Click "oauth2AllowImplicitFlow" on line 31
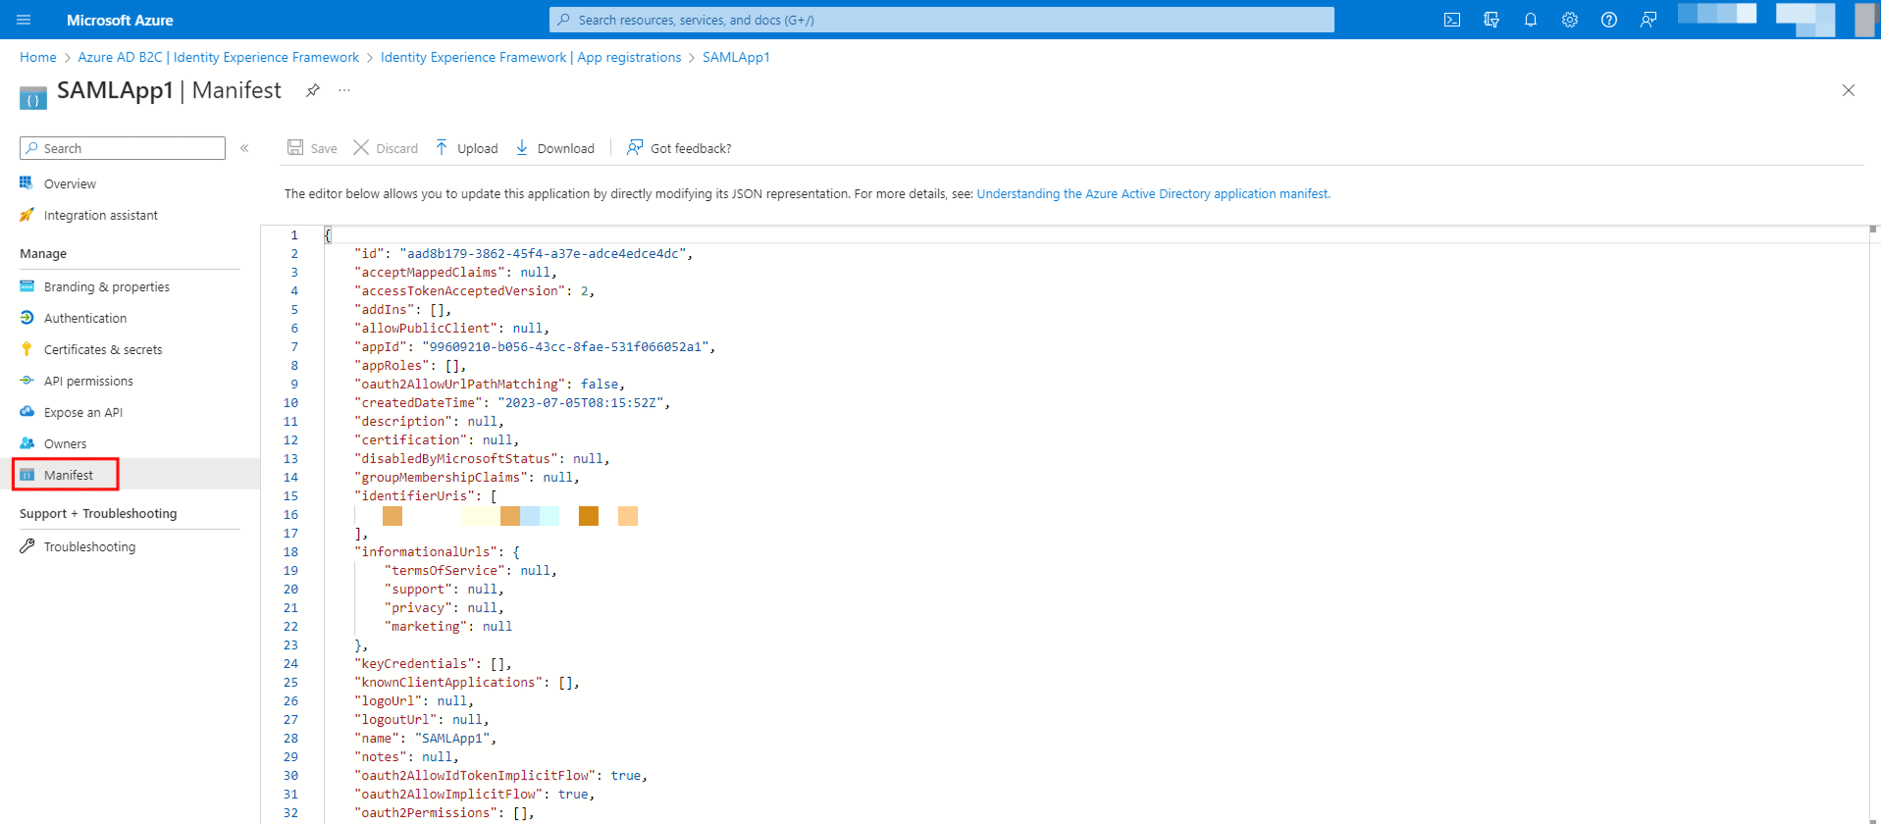1881x824 pixels. tap(448, 794)
